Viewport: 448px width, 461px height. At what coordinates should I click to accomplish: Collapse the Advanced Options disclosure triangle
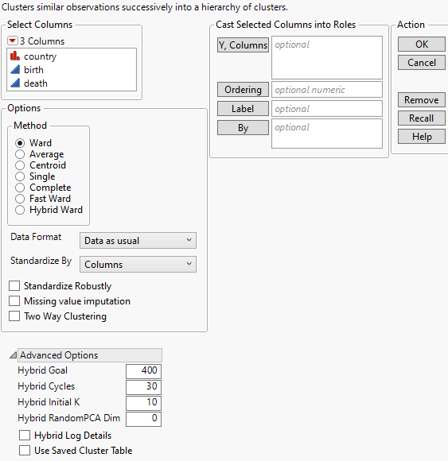(x=13, y=355)
